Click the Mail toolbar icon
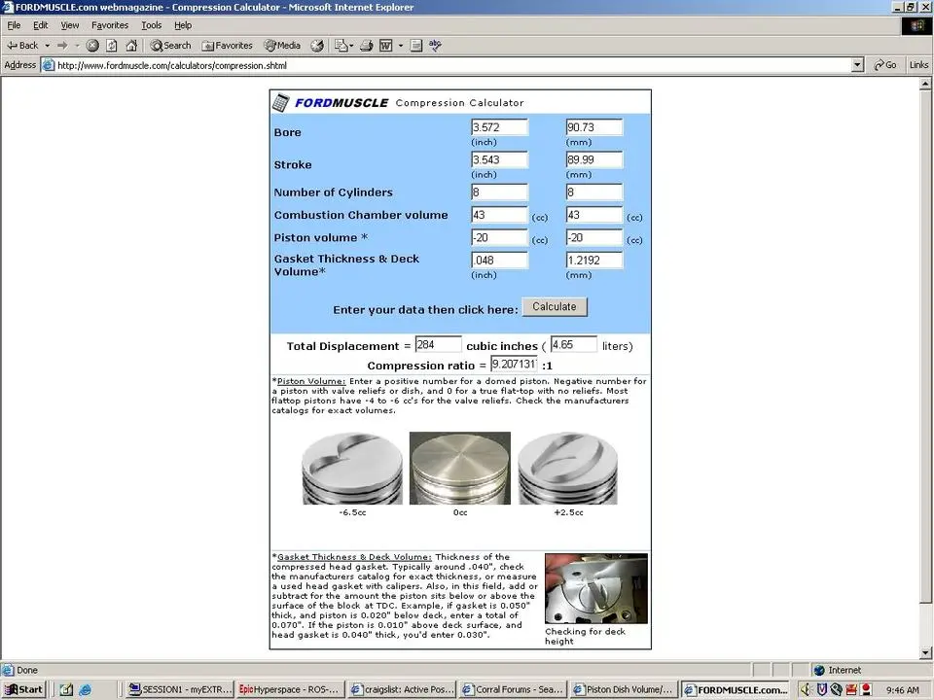This screenshot has height=700, width=934. point(341,46)
